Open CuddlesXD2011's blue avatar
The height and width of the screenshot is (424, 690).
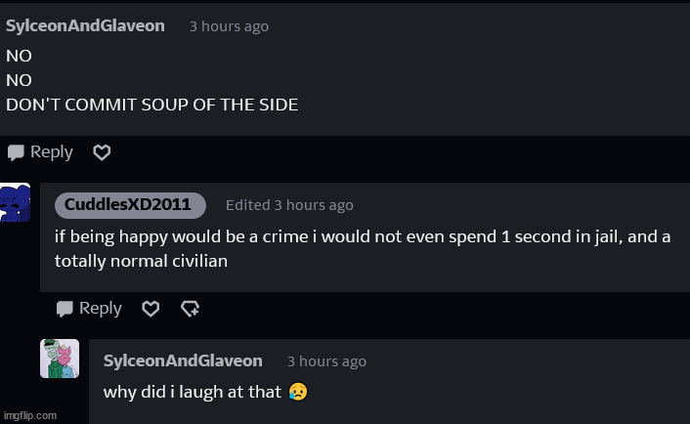(16, 202)
